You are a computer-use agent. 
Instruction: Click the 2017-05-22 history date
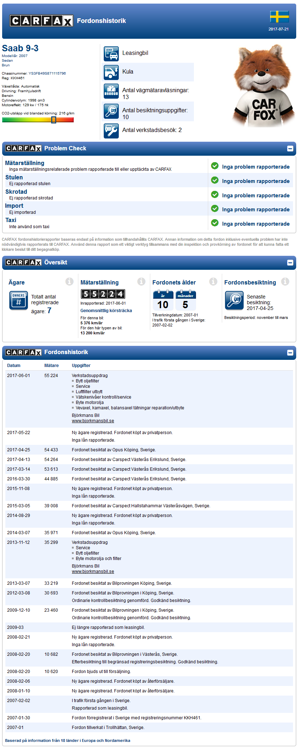point(19,433)
